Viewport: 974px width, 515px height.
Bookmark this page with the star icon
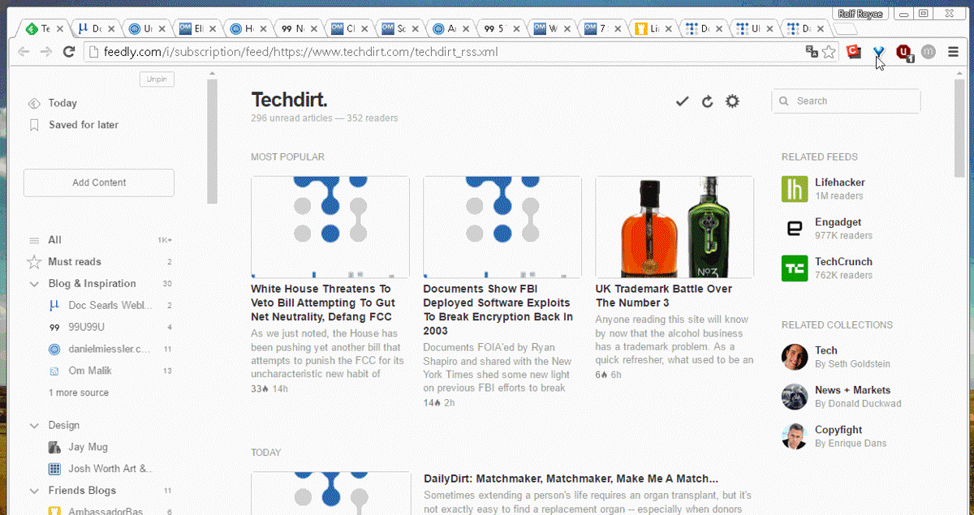(829, 52)
